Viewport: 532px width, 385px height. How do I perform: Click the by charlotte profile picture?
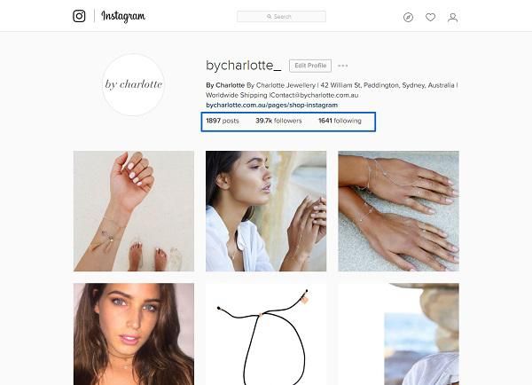133,84
